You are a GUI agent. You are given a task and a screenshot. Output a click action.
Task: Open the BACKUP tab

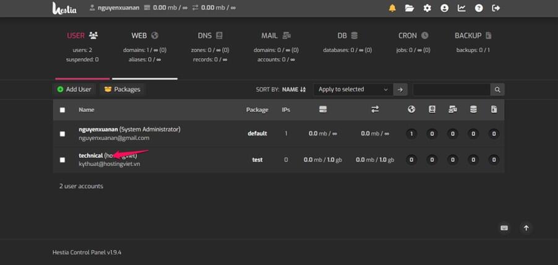(473, 36)
